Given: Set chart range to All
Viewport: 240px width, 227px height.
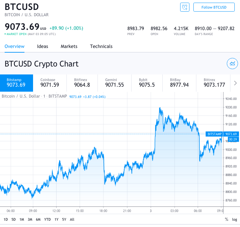Looking at the screenshot, I should coord(72,219).
